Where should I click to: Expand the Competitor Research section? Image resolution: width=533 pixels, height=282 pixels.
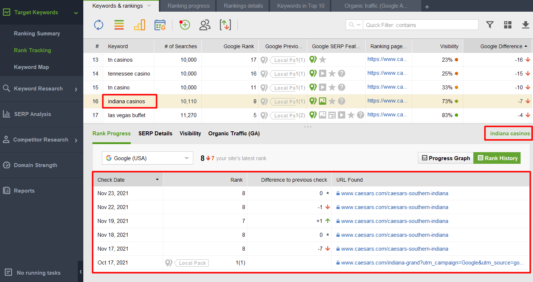tap(76, 140)
